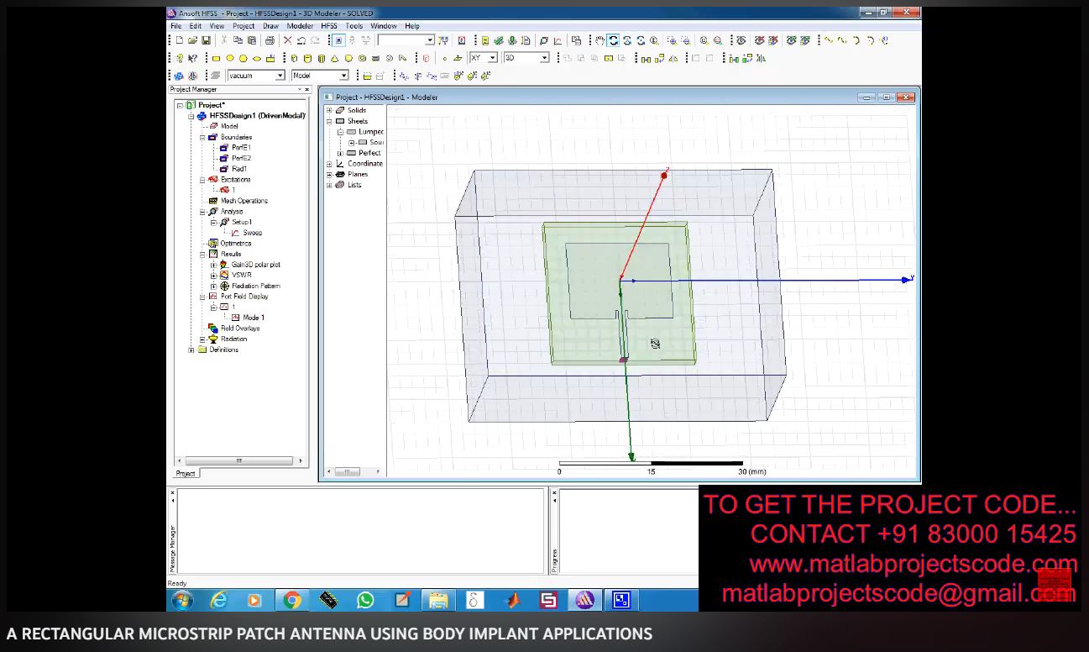Screen dimensions: 1089x652
Task: Toggle the highlighted object selection mode button
Action: 338,40
